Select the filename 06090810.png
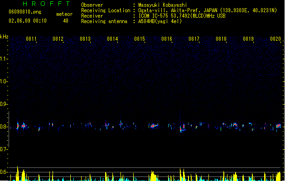Screen dimensions: 285x181 click(25, 12)
